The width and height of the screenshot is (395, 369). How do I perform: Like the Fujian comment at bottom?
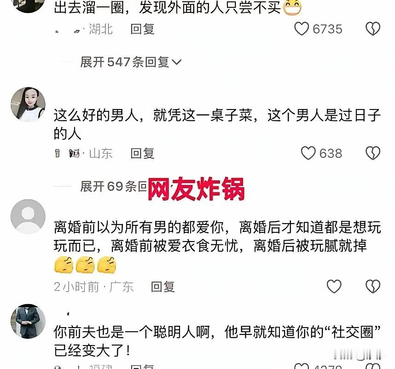302,366
